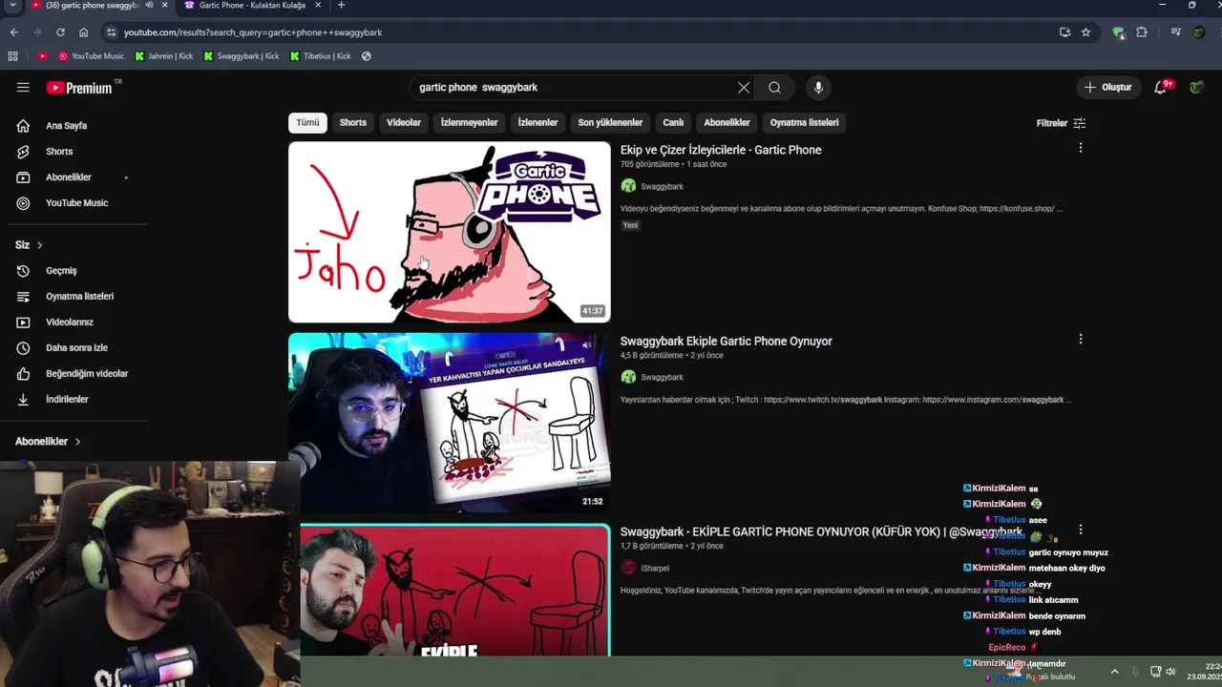The image size is (1222, 687).
Task: Open Windows volume tray icon
Action: 1170,672
